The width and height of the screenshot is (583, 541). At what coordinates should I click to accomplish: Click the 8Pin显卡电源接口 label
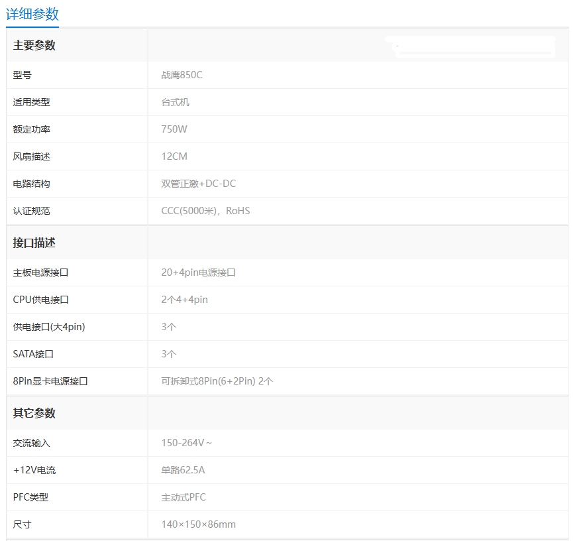50,381
